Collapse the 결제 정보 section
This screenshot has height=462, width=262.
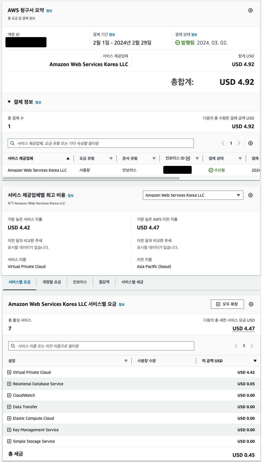[9, 102]
